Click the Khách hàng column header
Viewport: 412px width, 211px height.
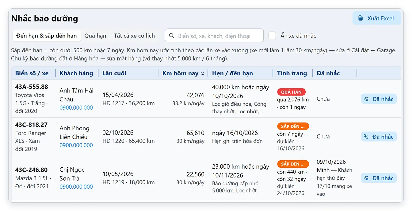tap(76, 73)
